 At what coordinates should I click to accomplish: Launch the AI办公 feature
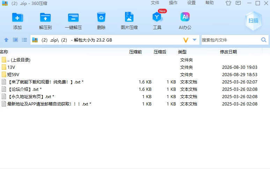tap(185, 17)
